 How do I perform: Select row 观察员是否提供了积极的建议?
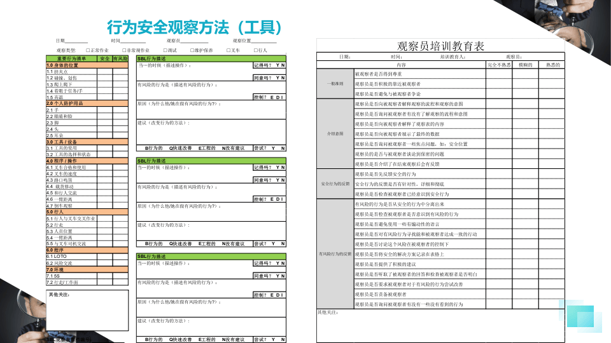(x=460, y=264)
